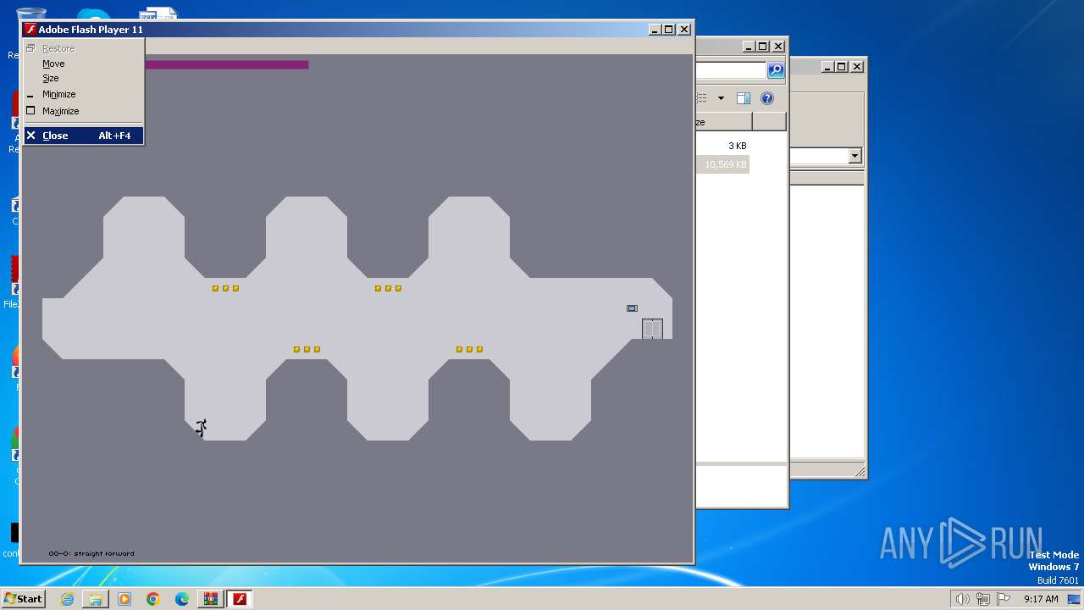The width and height of the screenshot is (1084, 610).
Task: Click Close Alt+F4 menu entry
Action: (83, 136)
